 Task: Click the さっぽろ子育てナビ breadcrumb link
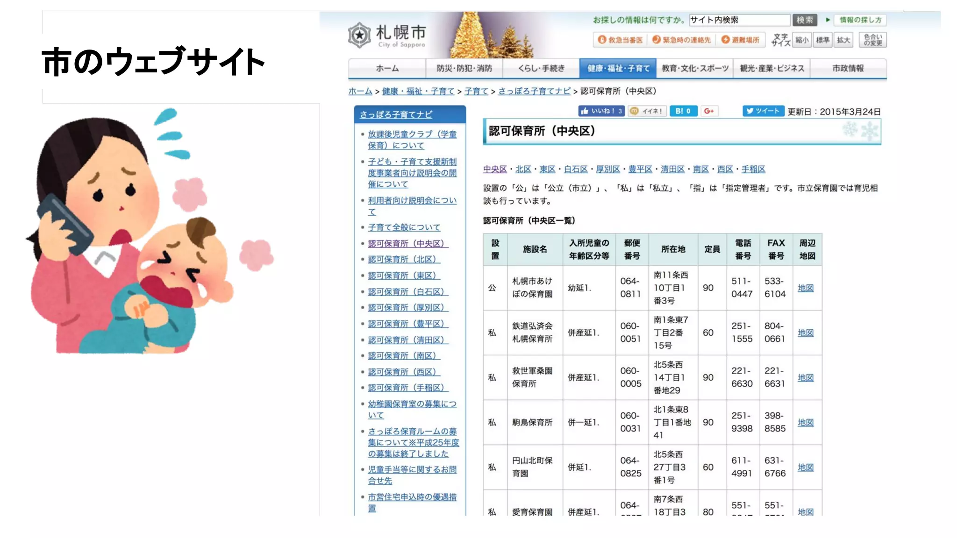click(534, 91)
